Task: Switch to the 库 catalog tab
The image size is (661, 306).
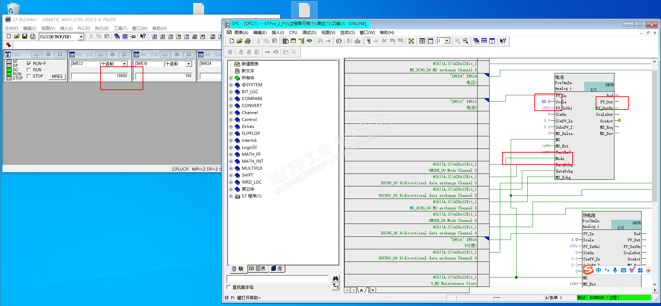Action: click(277, 269)
